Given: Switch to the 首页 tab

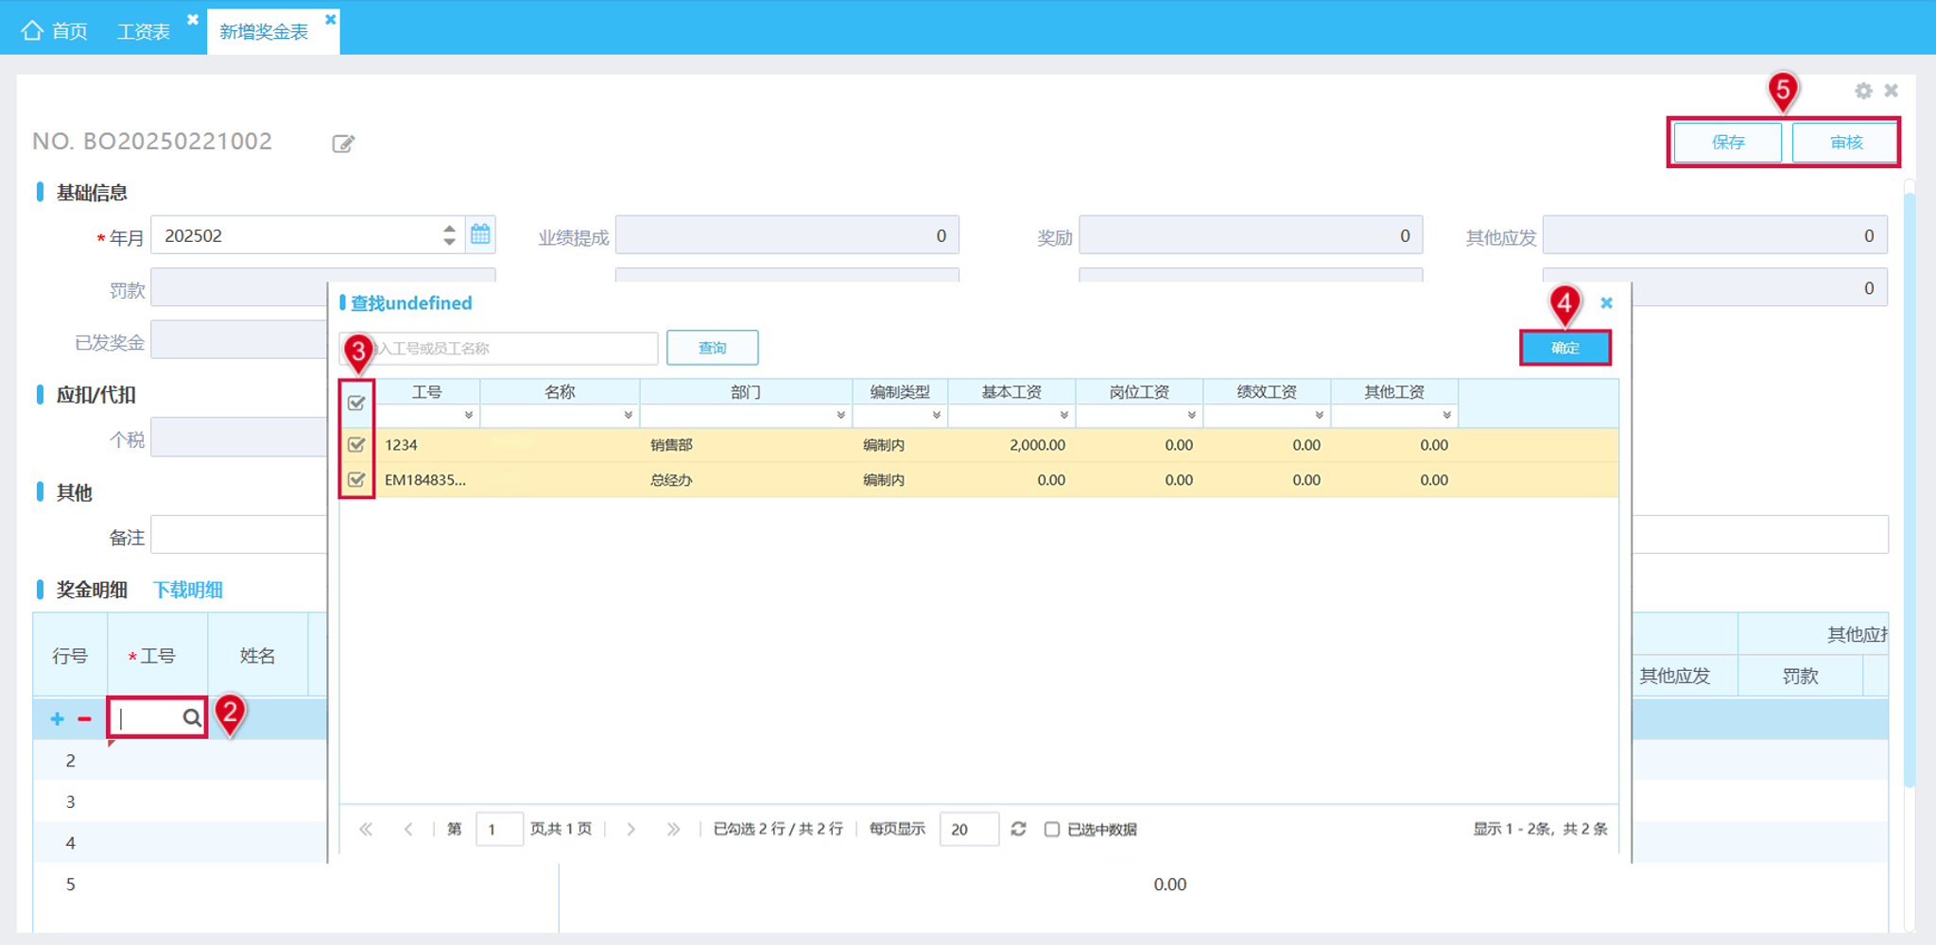Looking at the screenshot, I should click(55, 31).
